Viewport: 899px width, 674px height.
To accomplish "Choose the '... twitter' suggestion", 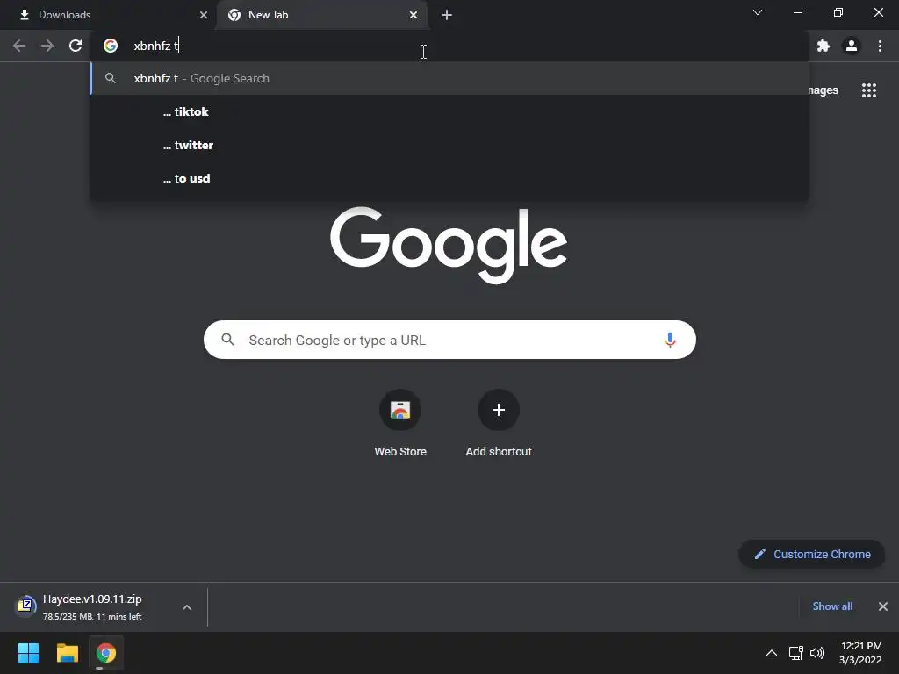I will (x=449, y=145).
